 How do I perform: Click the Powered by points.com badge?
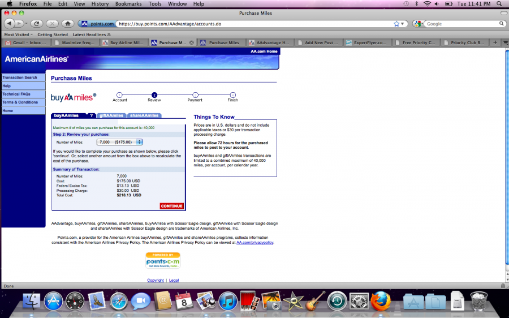163,260
